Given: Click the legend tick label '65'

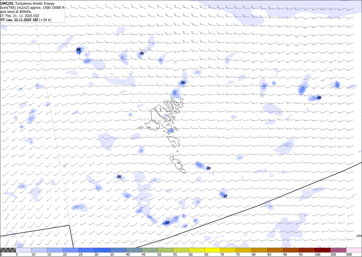Looking at the screenshot, I should 206,254.
